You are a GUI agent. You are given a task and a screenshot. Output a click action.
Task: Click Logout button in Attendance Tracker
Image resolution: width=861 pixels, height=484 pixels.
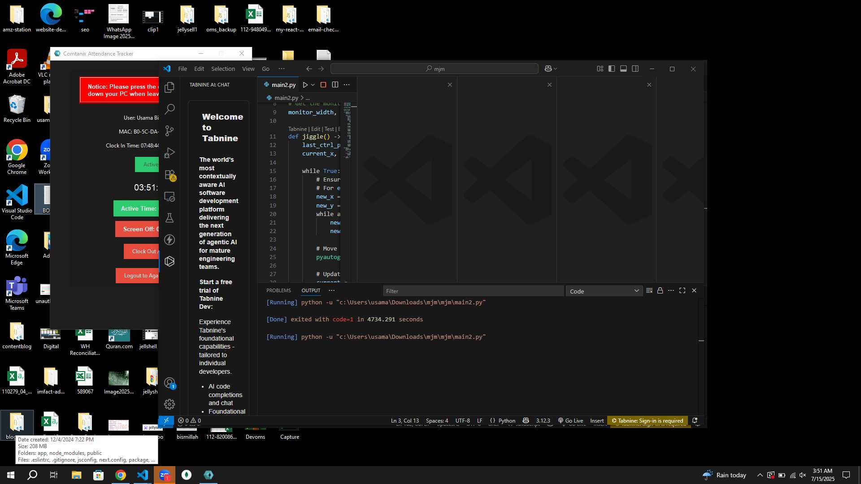[x=137, y=276]
